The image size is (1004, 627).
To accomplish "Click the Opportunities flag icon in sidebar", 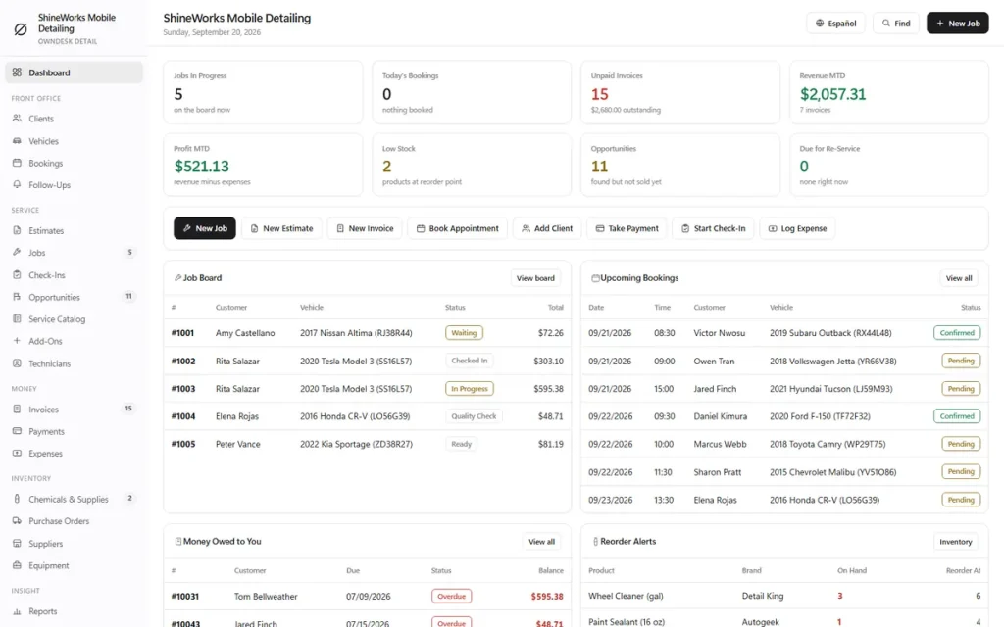I will [18, 297].
